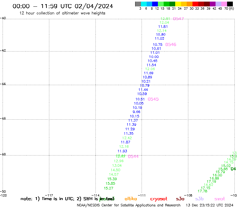
Task: Click the wave height value 10.61
Action: pos(156,49)
